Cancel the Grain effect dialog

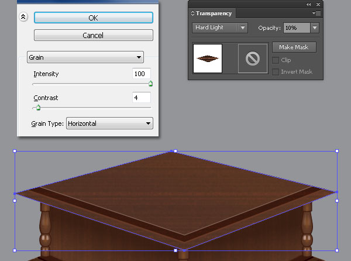[94, 35]
